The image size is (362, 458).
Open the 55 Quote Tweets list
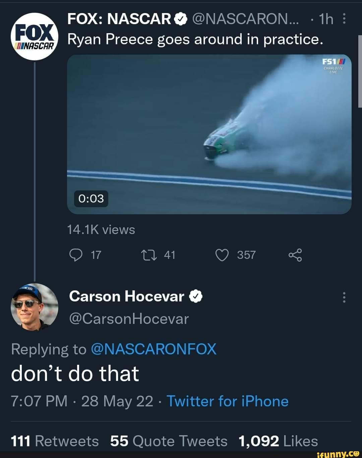tap(168, 441)
